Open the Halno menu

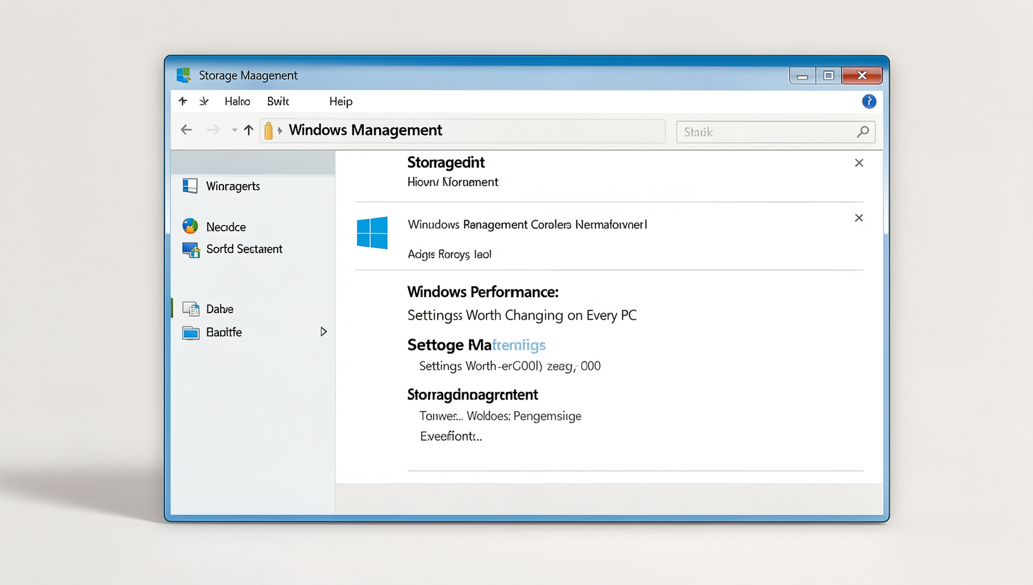tap(238, 101)
